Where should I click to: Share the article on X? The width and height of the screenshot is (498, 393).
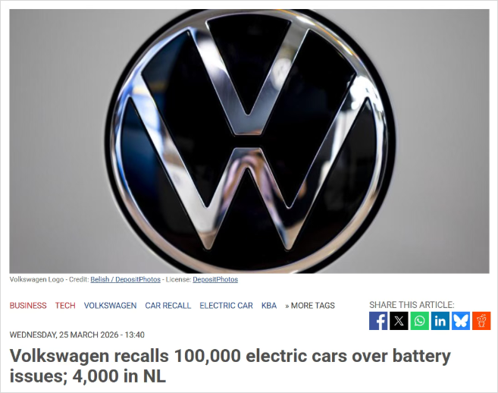click(x=399, y=321)
